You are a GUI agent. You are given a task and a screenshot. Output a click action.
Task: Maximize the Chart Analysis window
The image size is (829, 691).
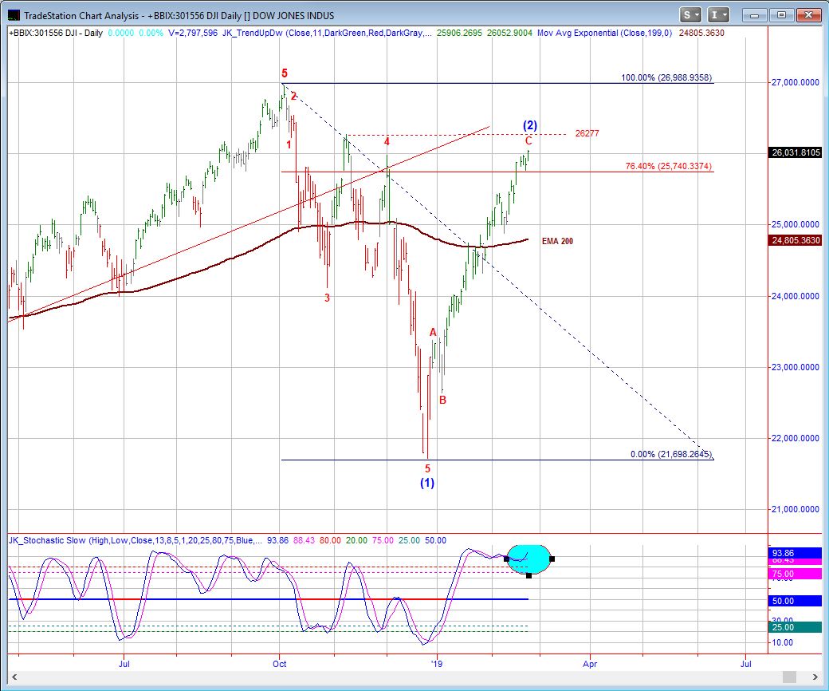click(781, 15)
